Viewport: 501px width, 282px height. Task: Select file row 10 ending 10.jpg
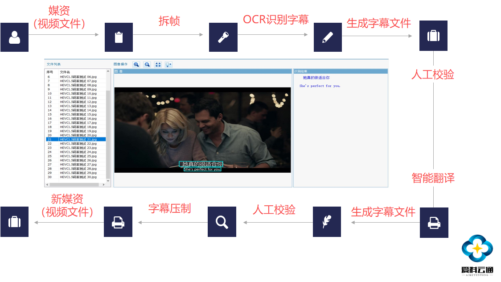click(x=76, y=93)
